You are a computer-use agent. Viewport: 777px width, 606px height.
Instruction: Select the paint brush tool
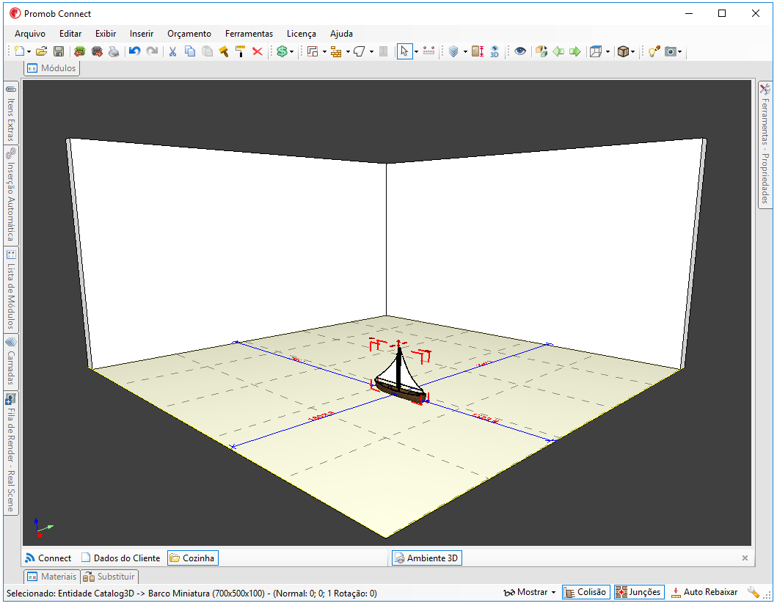[x=224, y=51]
